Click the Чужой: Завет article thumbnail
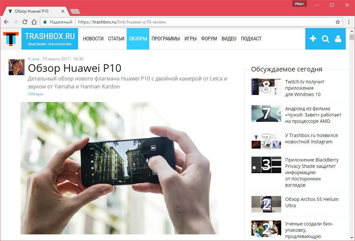 point(266,114)
